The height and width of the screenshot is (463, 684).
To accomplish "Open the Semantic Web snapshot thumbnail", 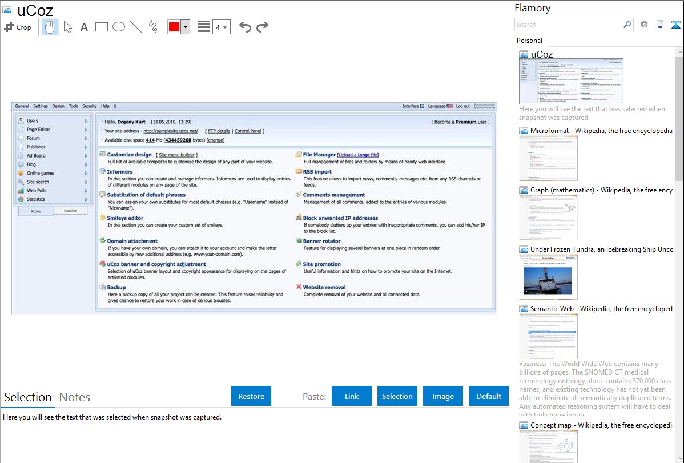I will pos(548,336).
